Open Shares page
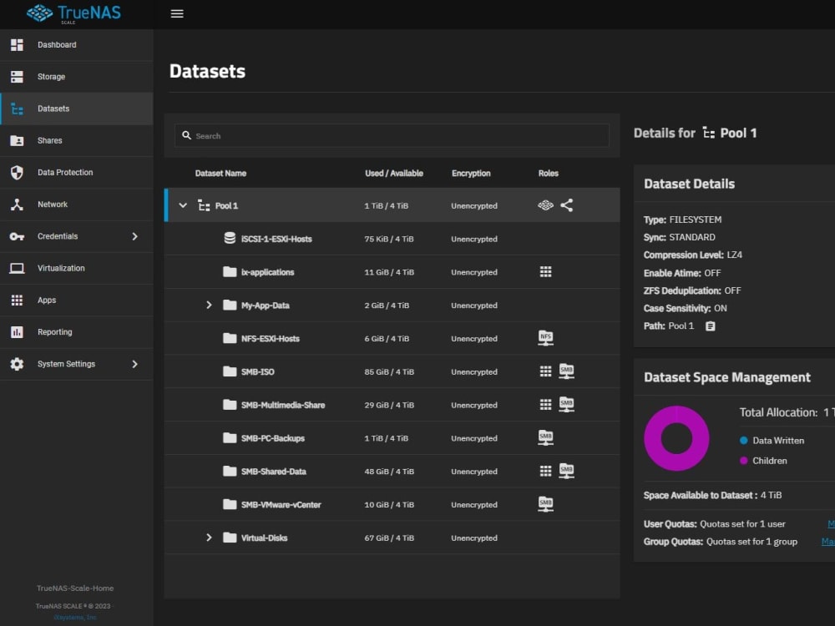Screen dimensions: 835x626 pyautogui.click(x=77, y=140)
